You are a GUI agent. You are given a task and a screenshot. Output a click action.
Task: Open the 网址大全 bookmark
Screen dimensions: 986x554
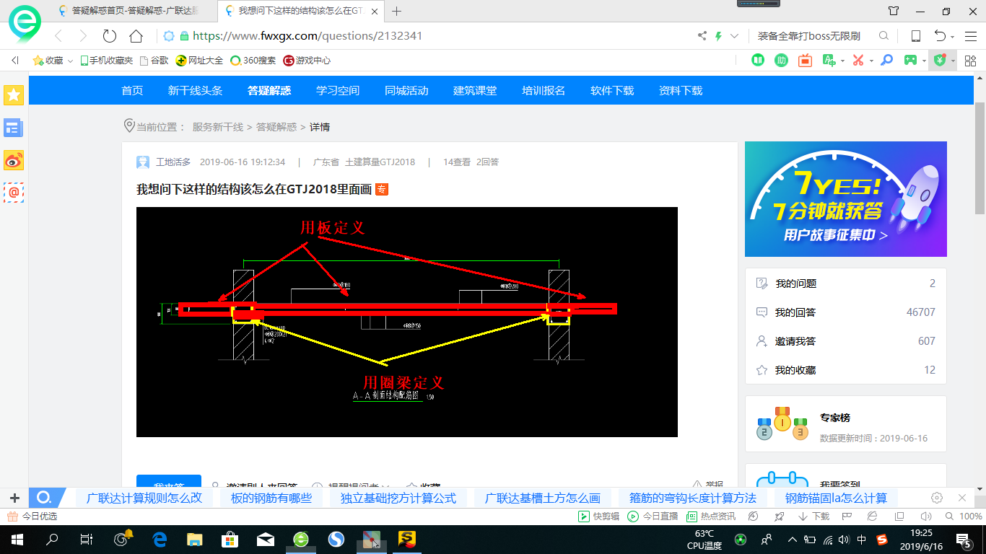[200, 61]
